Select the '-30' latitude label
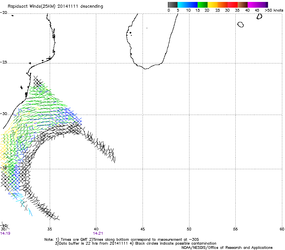 click(3, 113)
